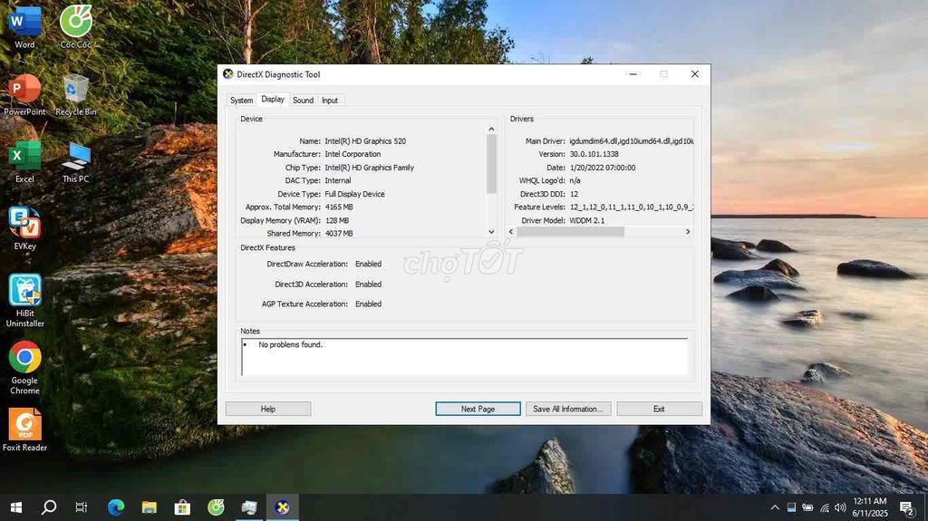The width and height of the screenshot is (928, 521).
Task: Click the Drivers panel scroll-right arrow
Action: pyautogui.click(x=688, y=231)
